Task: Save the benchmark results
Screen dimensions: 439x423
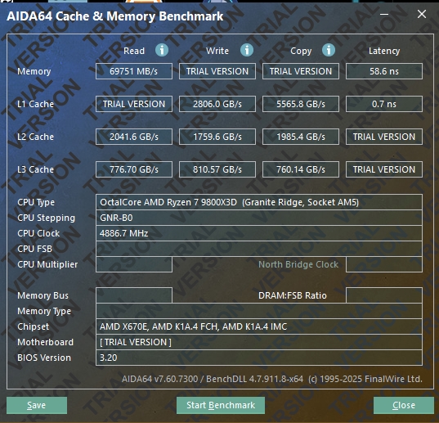Action: (x=37, y=405)
